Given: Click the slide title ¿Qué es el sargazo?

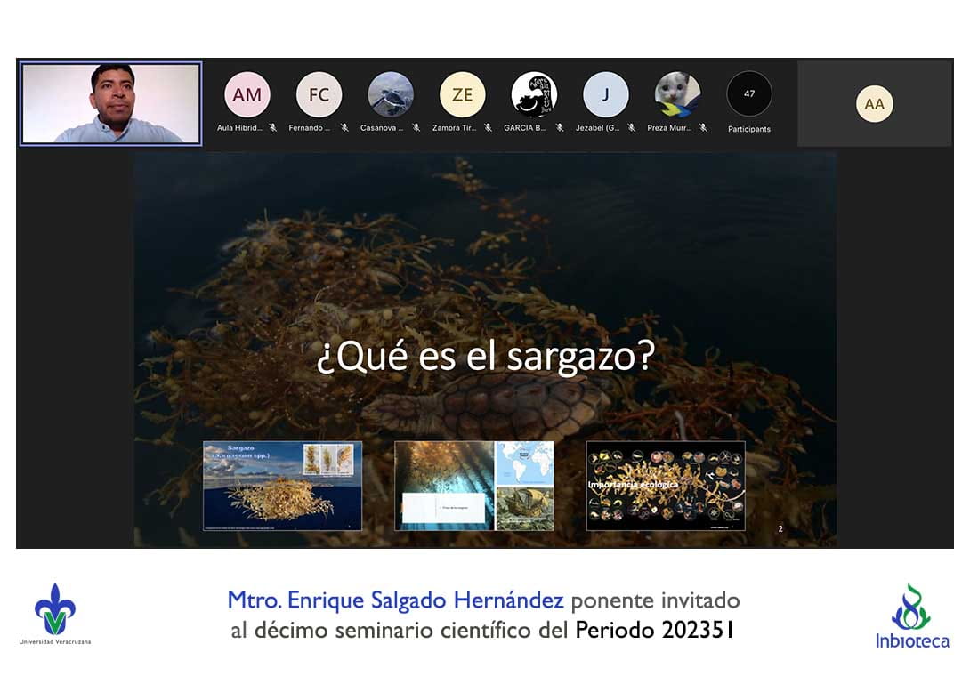Looking at the screenshot, I should [485, 358].
